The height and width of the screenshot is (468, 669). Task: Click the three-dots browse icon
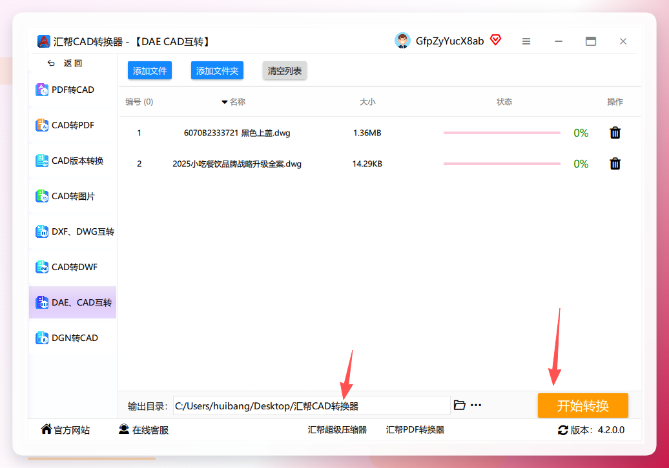coord(476,405)
